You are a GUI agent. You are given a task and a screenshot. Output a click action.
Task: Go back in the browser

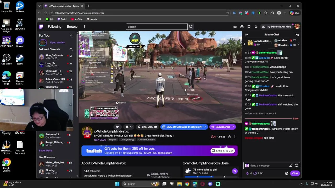[x=40, y=13]
